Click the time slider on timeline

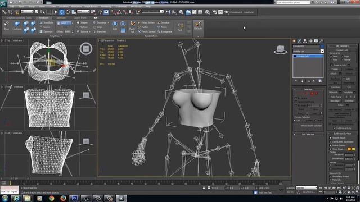coord(15,178)
